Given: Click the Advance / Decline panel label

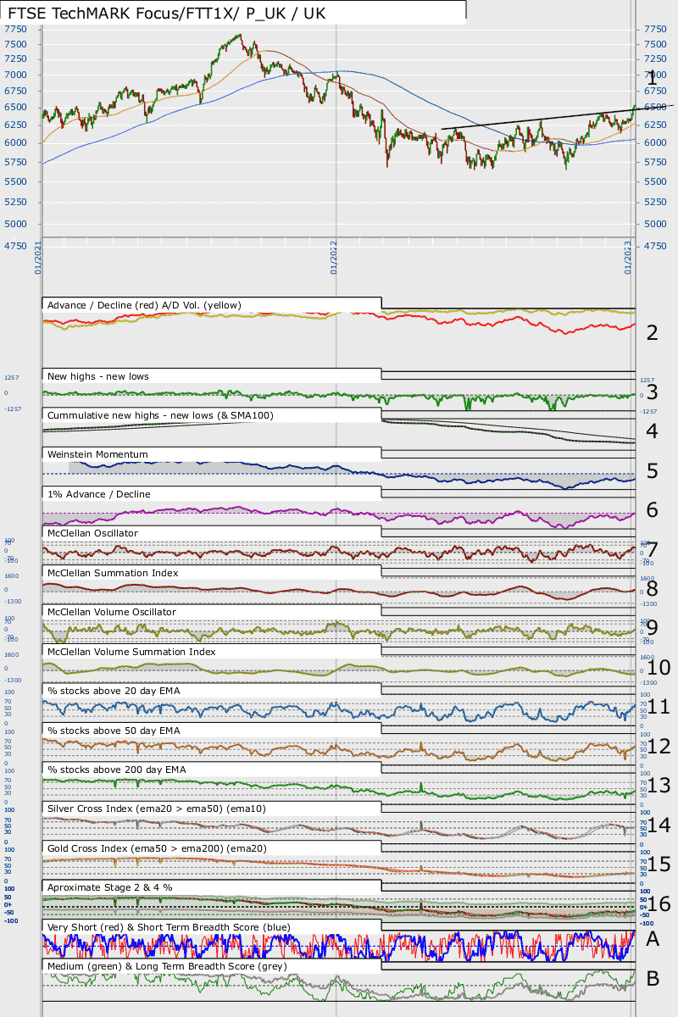Looking at the screenshot, I should click(145, 305).
